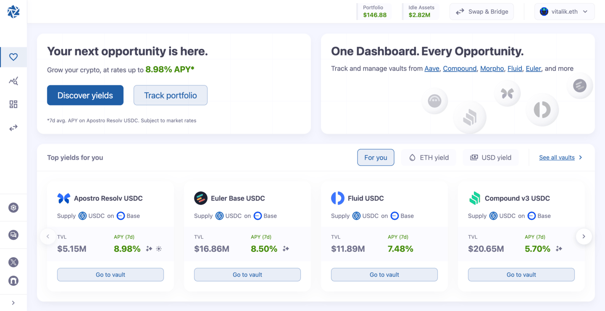
Task: Open Swap & Bridge
Action: (x=481, y=12)
